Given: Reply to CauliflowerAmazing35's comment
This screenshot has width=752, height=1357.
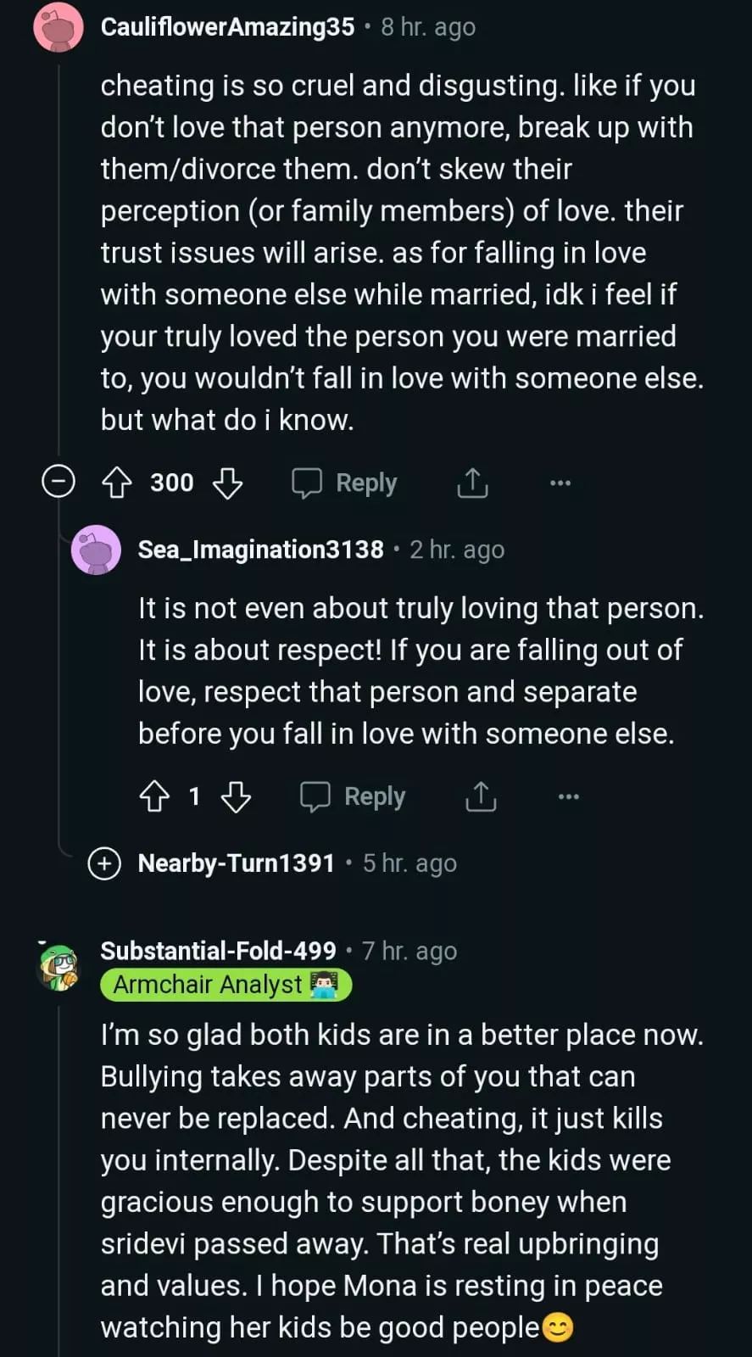Looking at the screenshot, I should click(x=344, y=483).
